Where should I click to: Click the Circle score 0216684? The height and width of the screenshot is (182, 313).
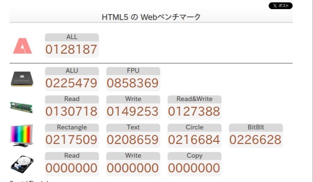tap(194, 140)
